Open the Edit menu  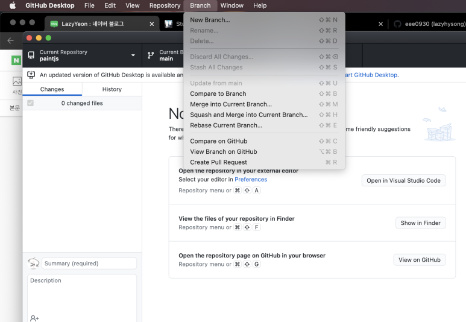(110, 5)
